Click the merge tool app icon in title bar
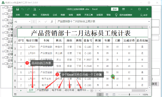Viewport: 162px width, 97px height. tap(3, 3)
